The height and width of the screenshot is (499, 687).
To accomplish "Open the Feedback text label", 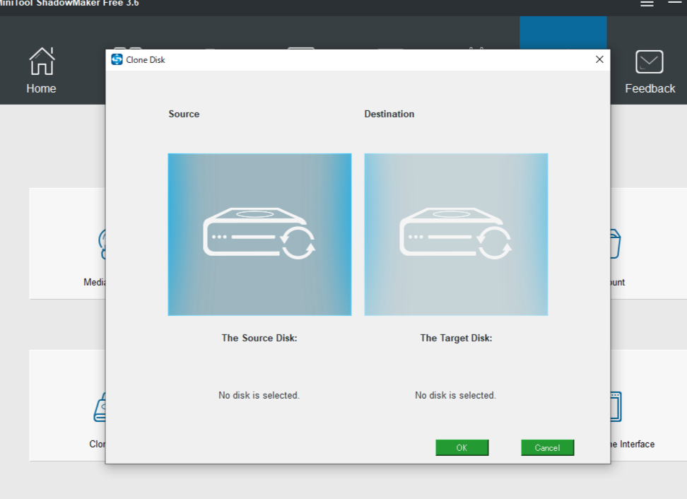I will click(x=650, y=88).
